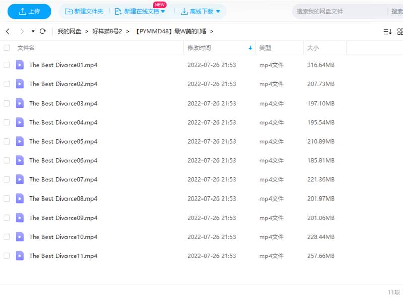Screen dimensions: 403x298
Task: Sort files by 大小 column header
Action: pos(312,48)
